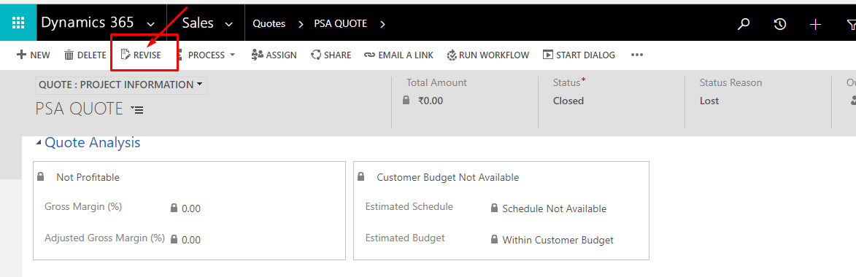This screenshot has height=277, width=856.
Task: Share this quote record
Action: (x=331, y=55)
